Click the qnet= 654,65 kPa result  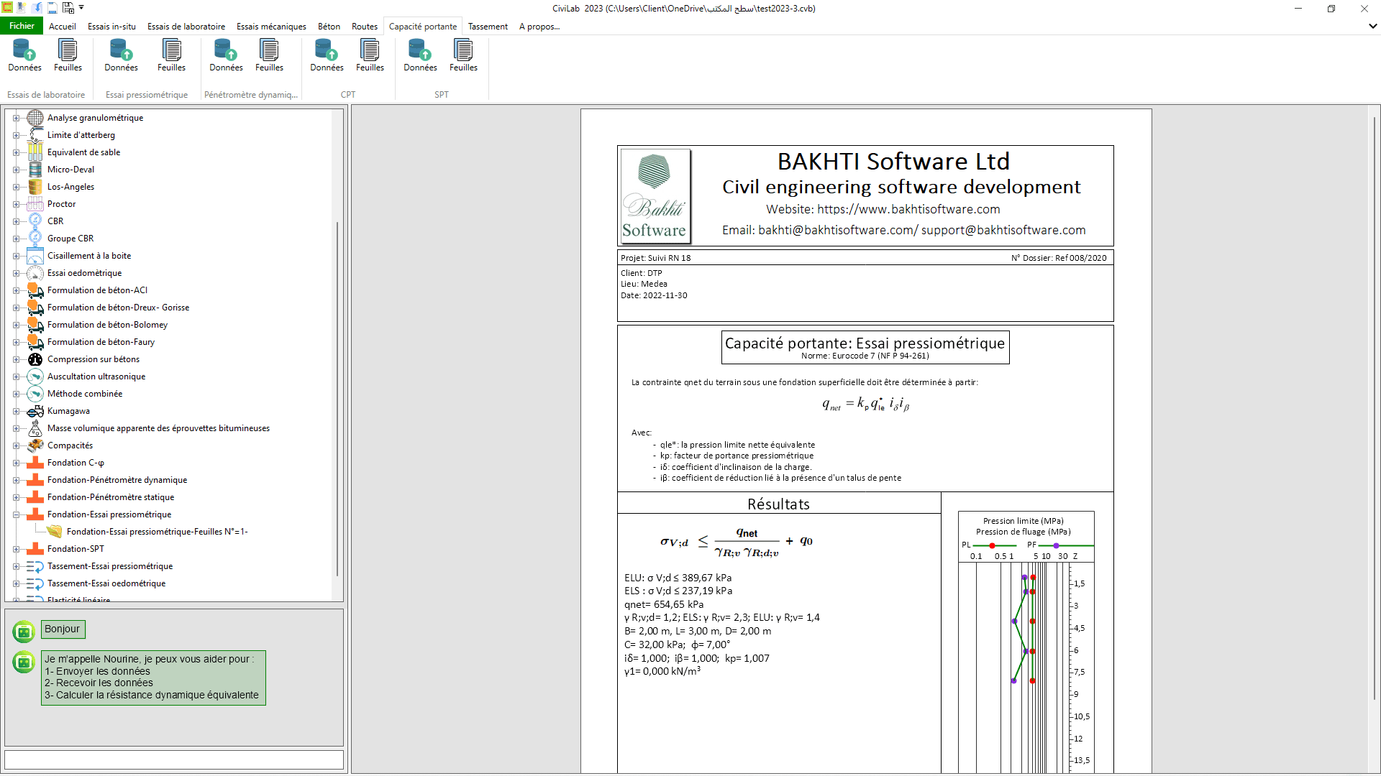coord(664,604)
